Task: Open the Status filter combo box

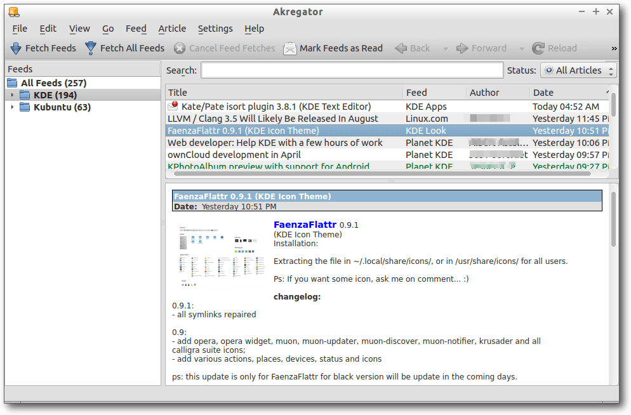Action: point(578,70)
